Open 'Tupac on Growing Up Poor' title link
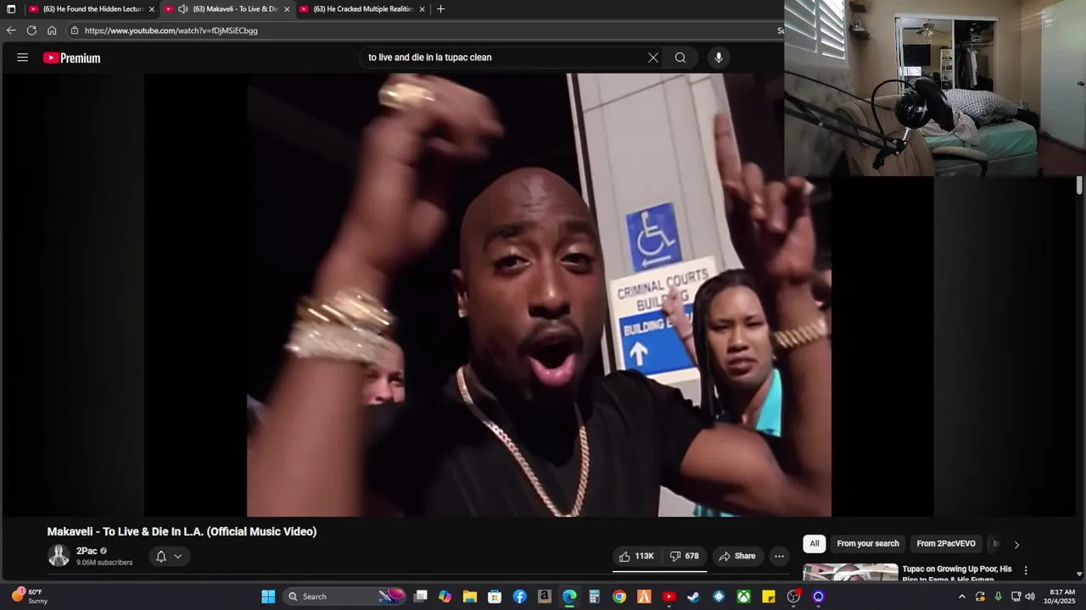 (x=957, y=574)
